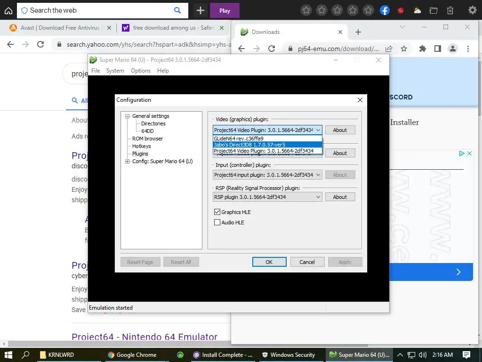The image size is (482, 362).
Task: Go back in the Downloads Chrome window
Action: tap(241, 49)
